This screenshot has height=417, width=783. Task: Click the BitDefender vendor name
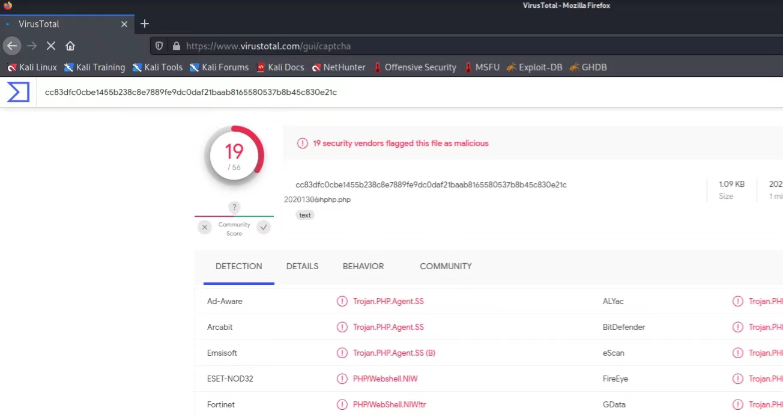coord(624,327)
